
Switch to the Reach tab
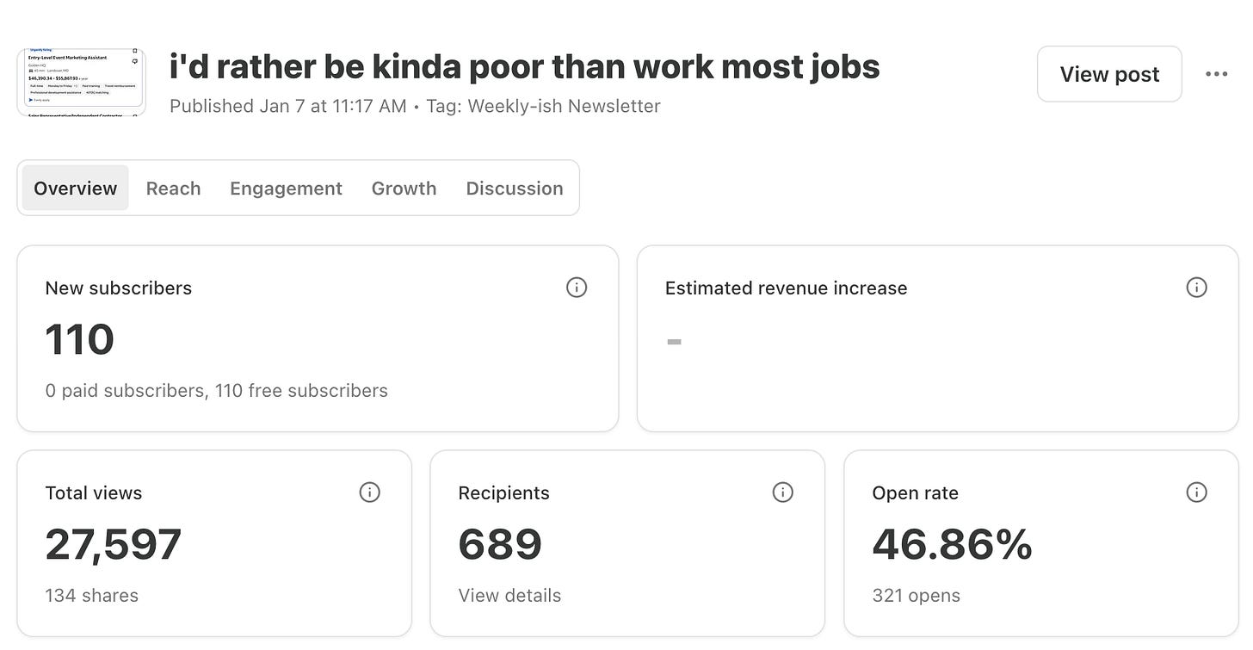(173, 188)
